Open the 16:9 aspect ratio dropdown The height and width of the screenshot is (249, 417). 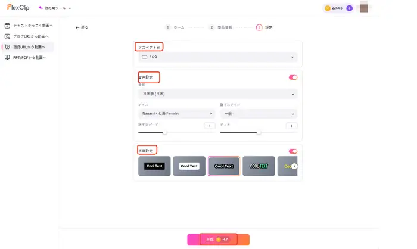(217, 57)
